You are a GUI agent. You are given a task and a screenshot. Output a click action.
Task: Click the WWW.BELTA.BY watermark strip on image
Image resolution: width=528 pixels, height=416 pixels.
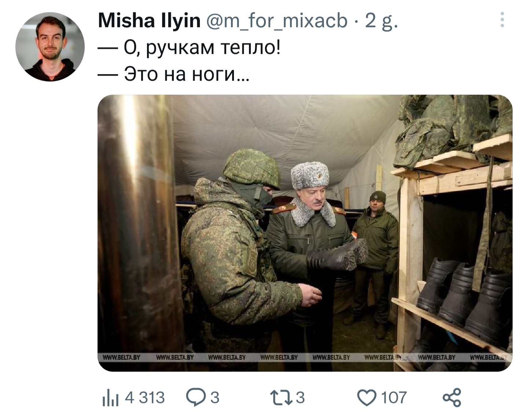click(305, 357)
